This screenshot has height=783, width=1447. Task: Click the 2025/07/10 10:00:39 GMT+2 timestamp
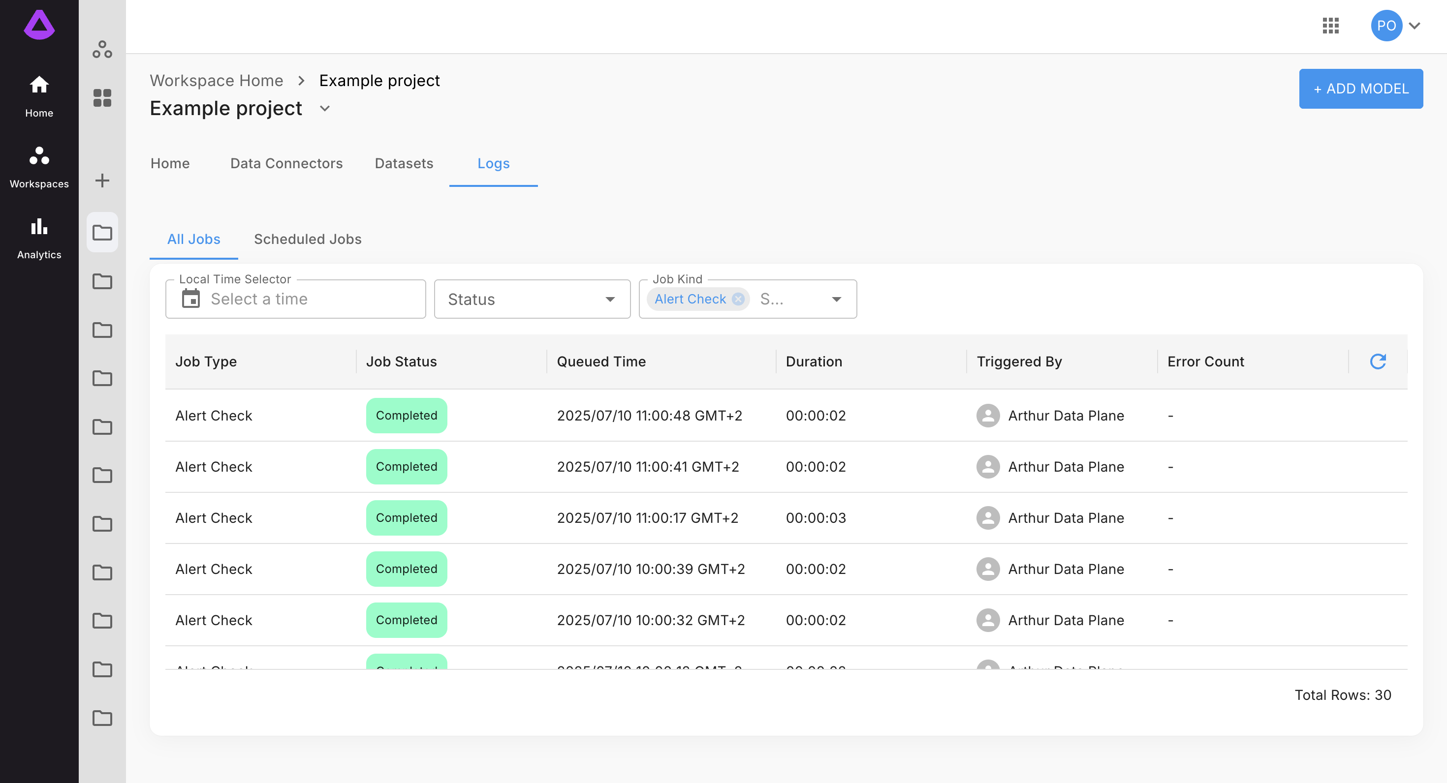(651, 569)
